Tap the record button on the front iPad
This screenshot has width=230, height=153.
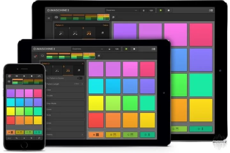(134, 49)
